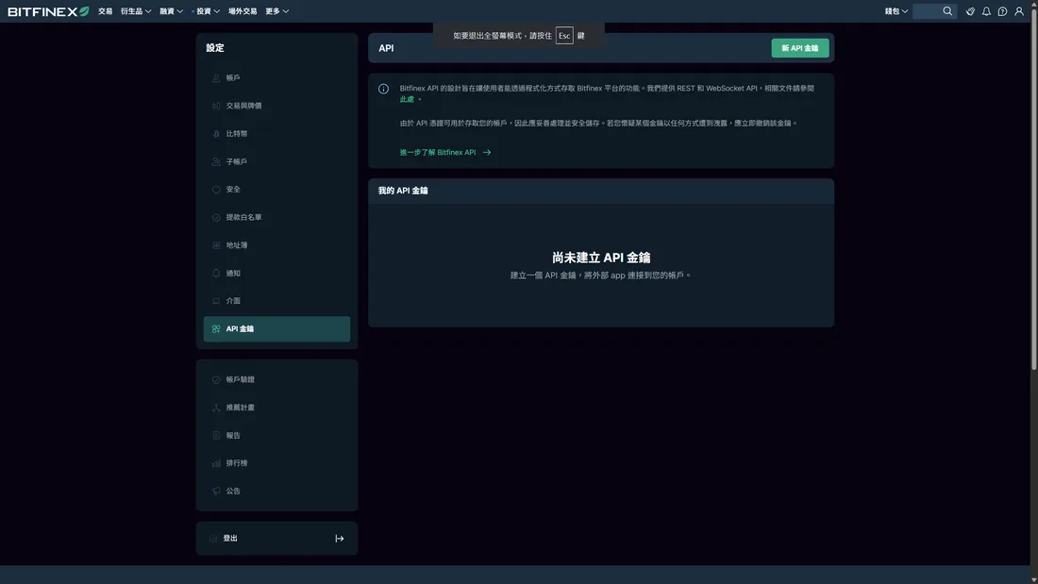Expand the 衍生品 dropdown menu
The width and height of the screenshot is (1038, 584).
(x=136, y=11)
